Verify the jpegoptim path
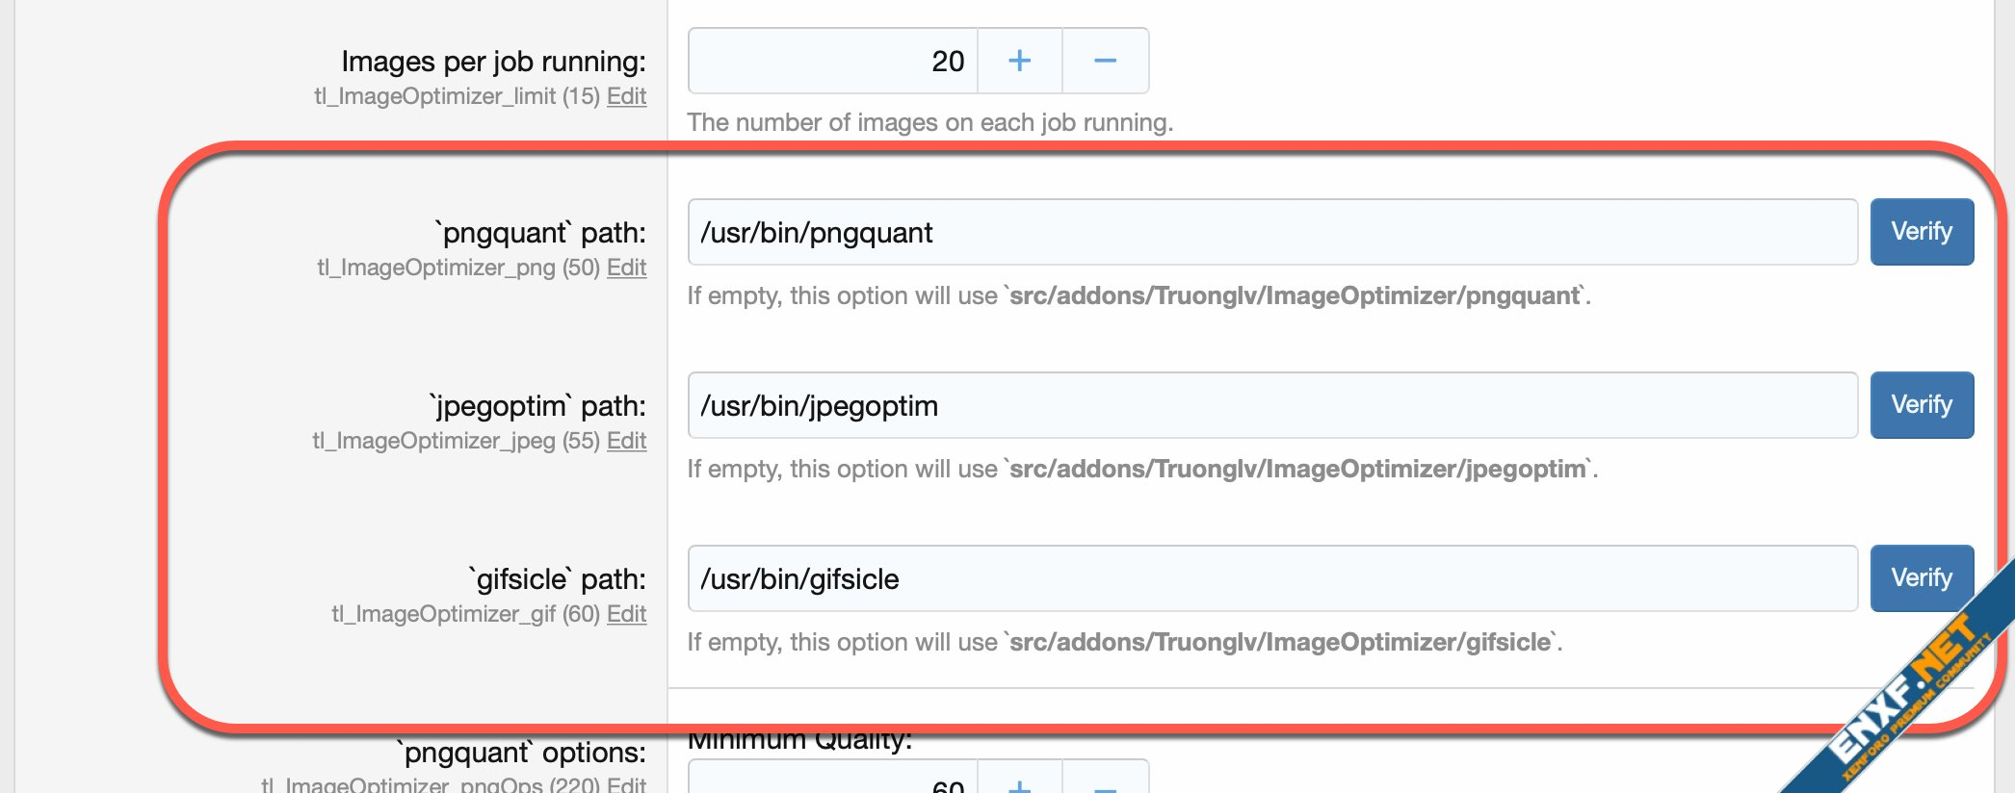This screenshot has width=2015, height=793. 1922,405
